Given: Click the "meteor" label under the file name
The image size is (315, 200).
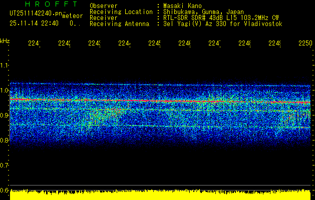Looking at the screenshot, I should tap(73, 16).
